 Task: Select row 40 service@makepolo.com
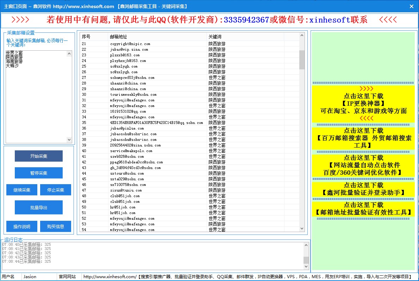pos(190,151)
